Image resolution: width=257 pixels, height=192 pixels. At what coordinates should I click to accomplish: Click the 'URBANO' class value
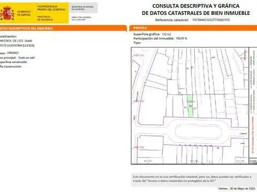click(13, 53)
